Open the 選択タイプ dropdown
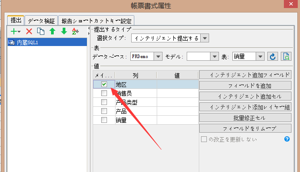This screenshot has width=300, height=172. (205, 38)
